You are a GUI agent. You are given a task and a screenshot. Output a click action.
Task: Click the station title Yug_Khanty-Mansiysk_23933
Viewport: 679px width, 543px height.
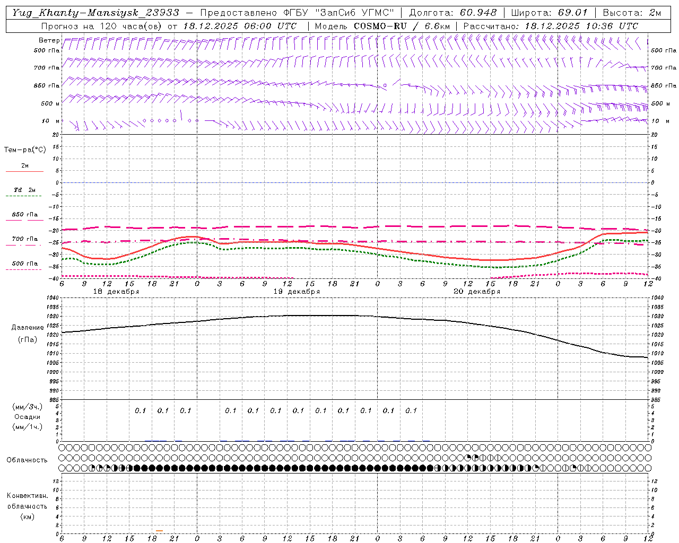[95, 13]
